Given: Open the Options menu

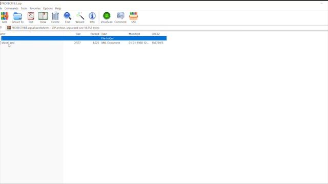Looking at the screenshot, I should [x=48, y=8].
